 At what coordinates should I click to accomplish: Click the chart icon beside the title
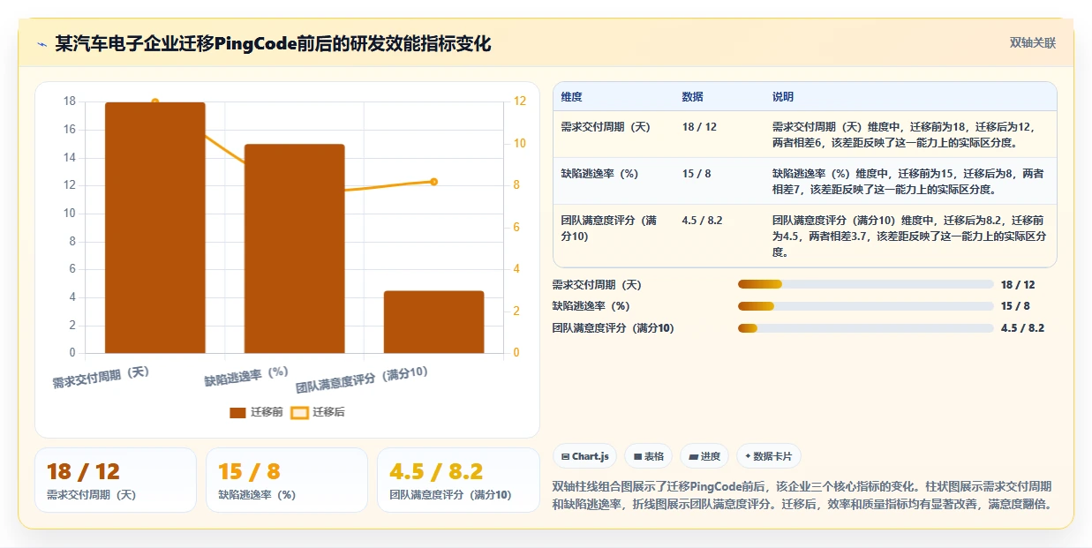(x=41, y=44)
